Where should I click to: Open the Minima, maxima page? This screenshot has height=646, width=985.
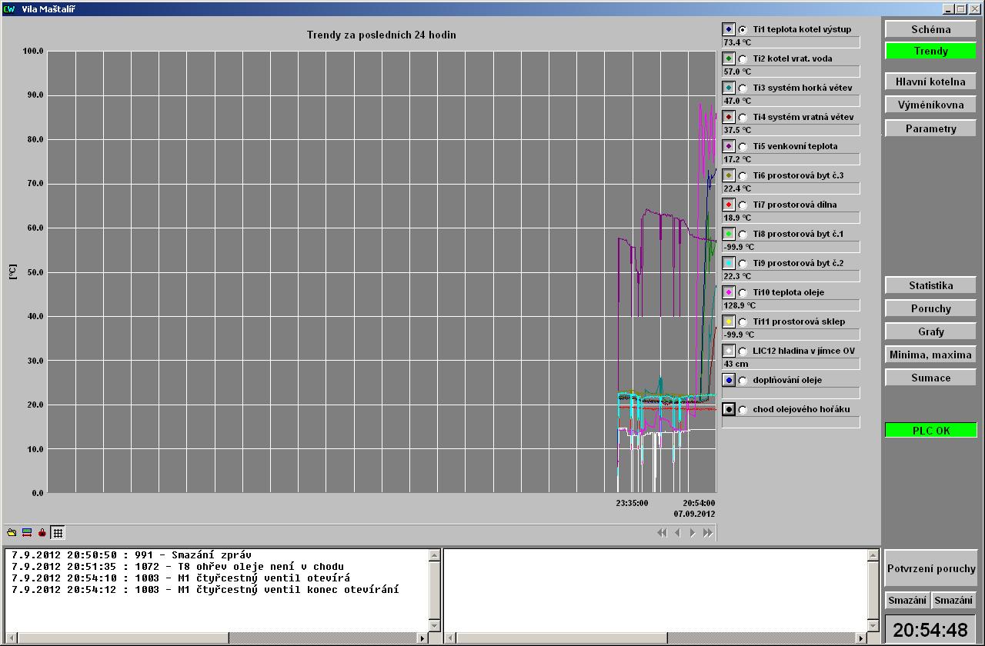click(930, 355)
